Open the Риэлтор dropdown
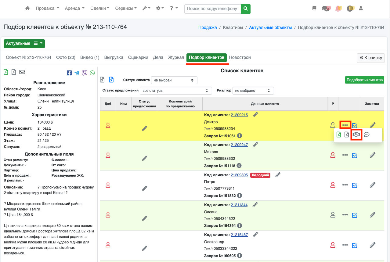 (253, 91)
